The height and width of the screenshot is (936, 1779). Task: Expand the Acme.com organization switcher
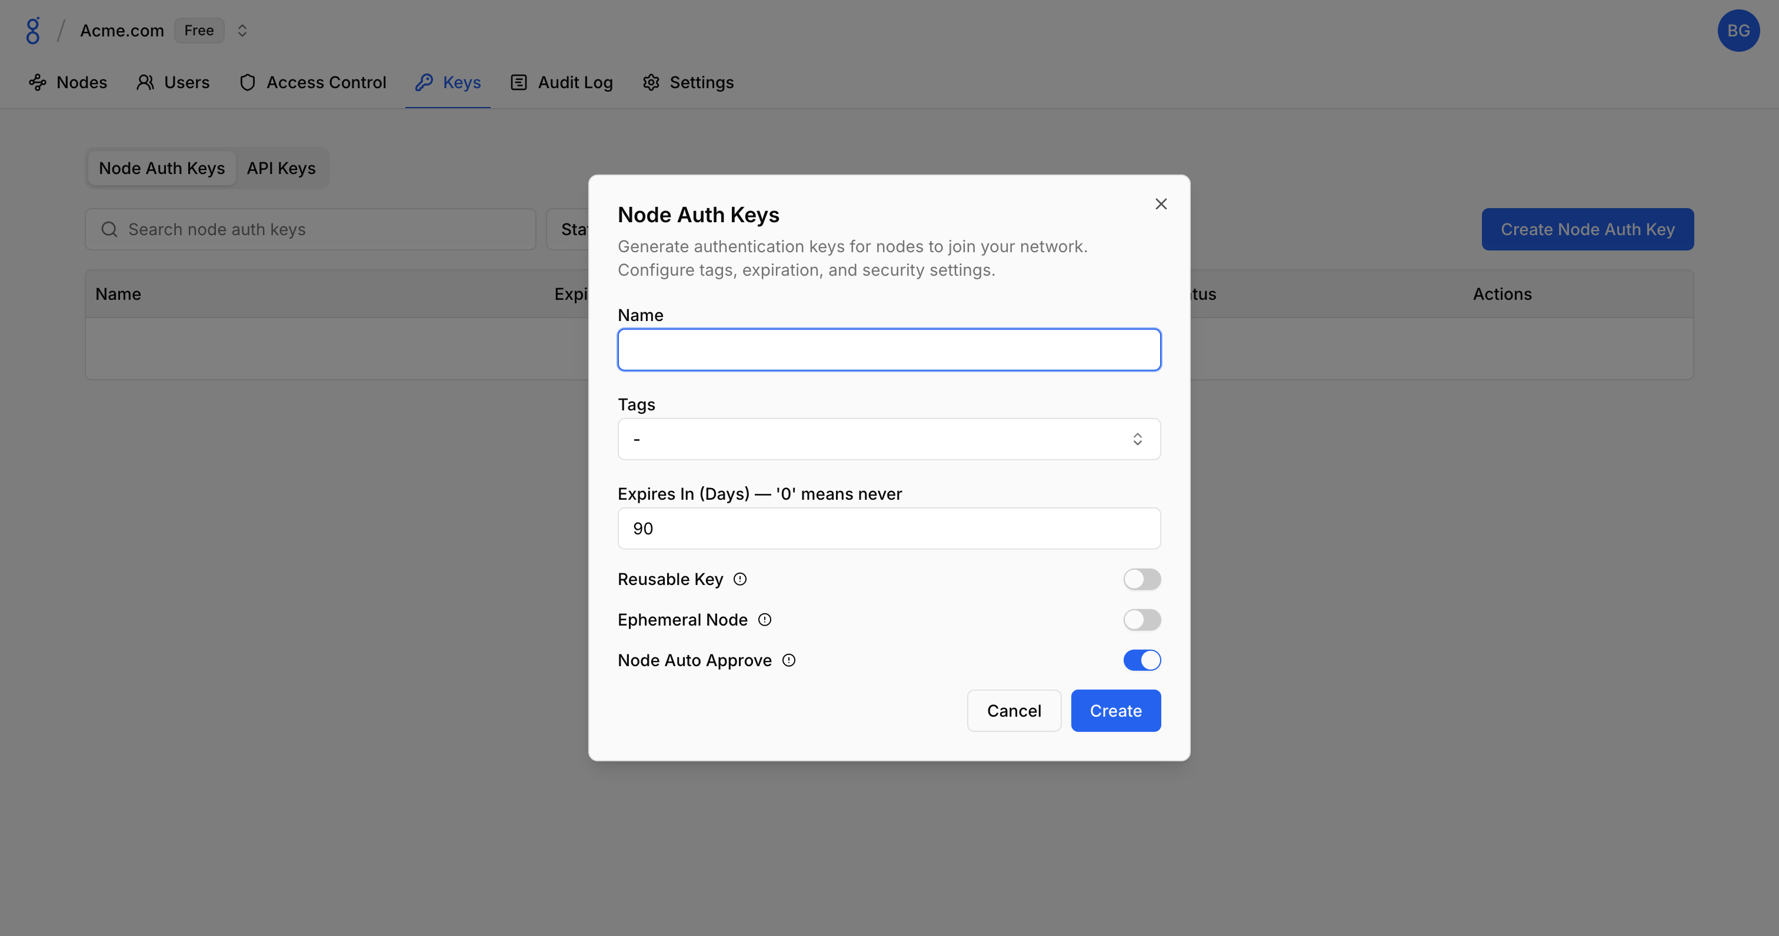tap(242, 31)
